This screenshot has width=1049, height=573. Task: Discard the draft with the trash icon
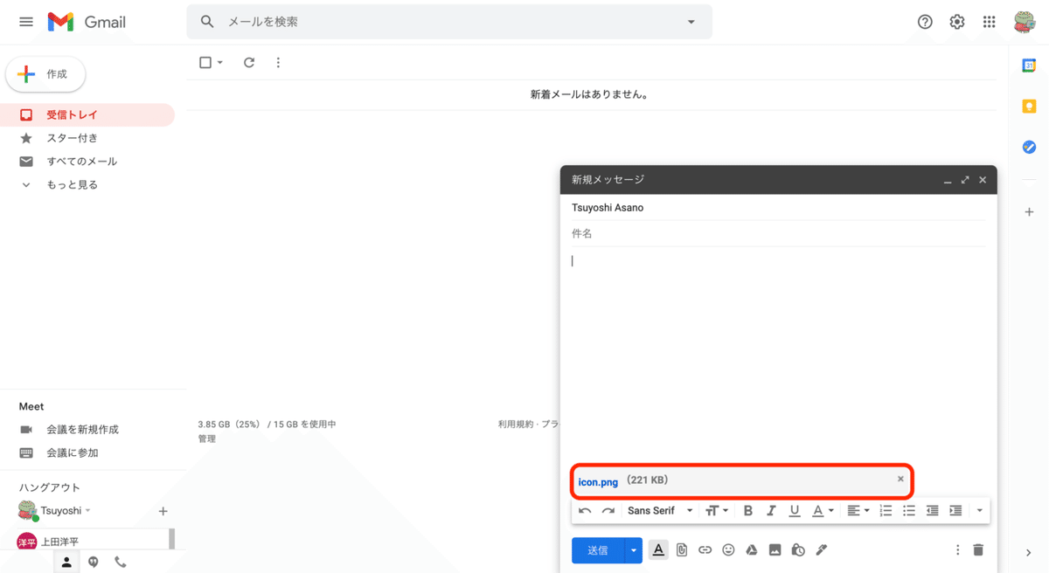(978, 549)
